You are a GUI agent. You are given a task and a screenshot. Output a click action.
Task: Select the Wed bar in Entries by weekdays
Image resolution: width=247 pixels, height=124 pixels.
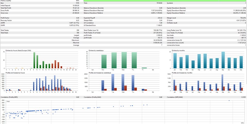coord(124,60)
